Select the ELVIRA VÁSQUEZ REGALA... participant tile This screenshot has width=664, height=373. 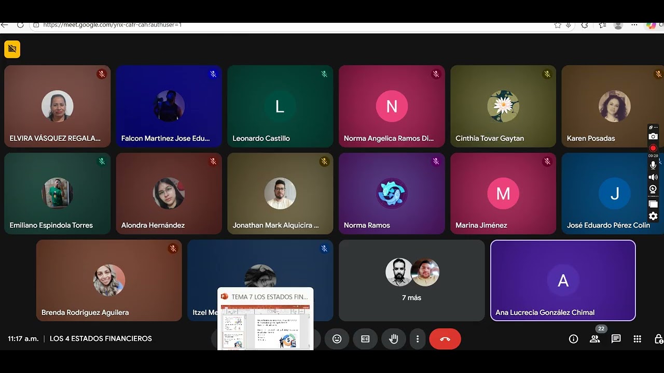(57, 106)
